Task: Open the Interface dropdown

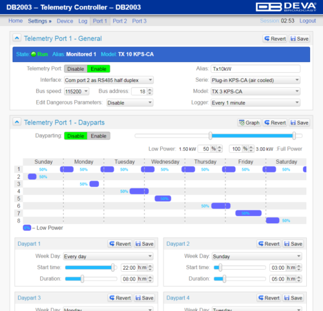Action: (x=109, y=80)
